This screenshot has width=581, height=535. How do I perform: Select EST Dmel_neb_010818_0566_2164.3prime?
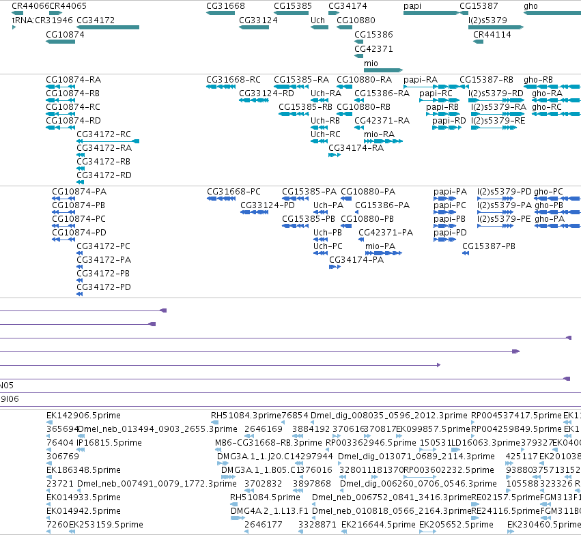pyautogui.click(x=391, y=511)
